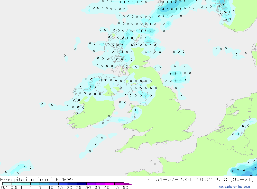Pick the 40–45 mm magenta legend swatch

[110, 184]
